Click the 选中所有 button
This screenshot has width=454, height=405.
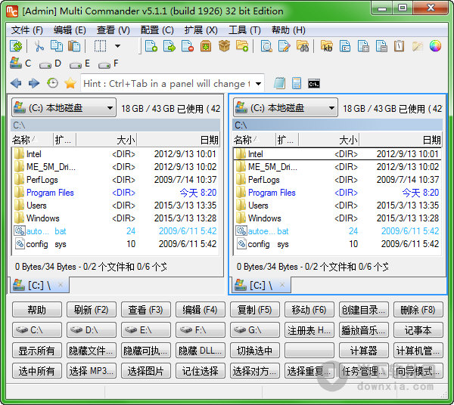click(x=37, y=370)
